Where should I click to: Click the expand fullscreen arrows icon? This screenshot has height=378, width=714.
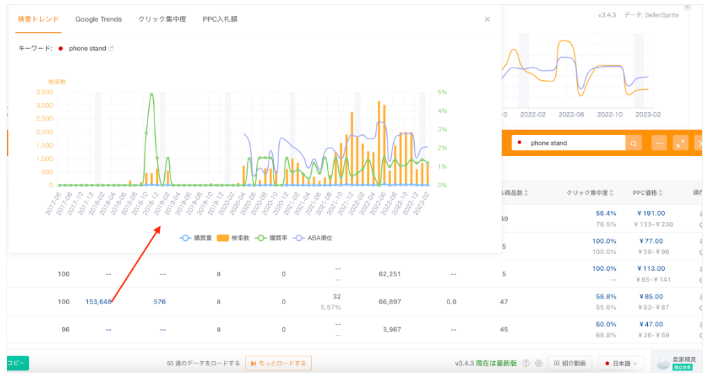click(681, 143)
